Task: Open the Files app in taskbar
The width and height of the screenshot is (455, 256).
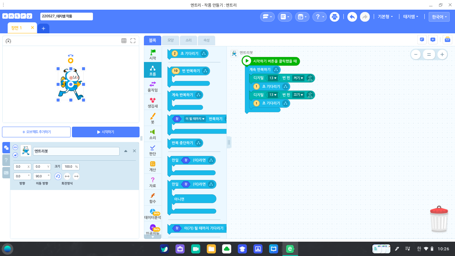Action: pos(211,249)
